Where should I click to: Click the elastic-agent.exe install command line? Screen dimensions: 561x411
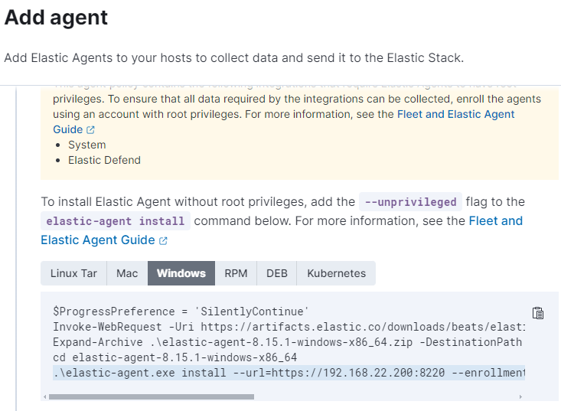pyautogui.click(x=289, y=373)
